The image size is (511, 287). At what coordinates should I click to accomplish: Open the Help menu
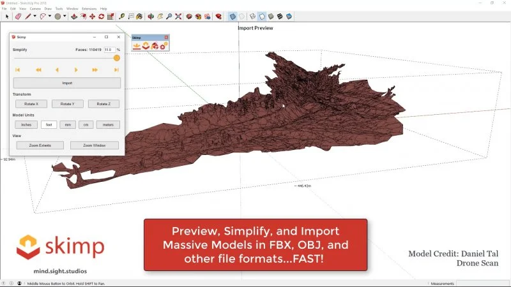pos(103,9)
